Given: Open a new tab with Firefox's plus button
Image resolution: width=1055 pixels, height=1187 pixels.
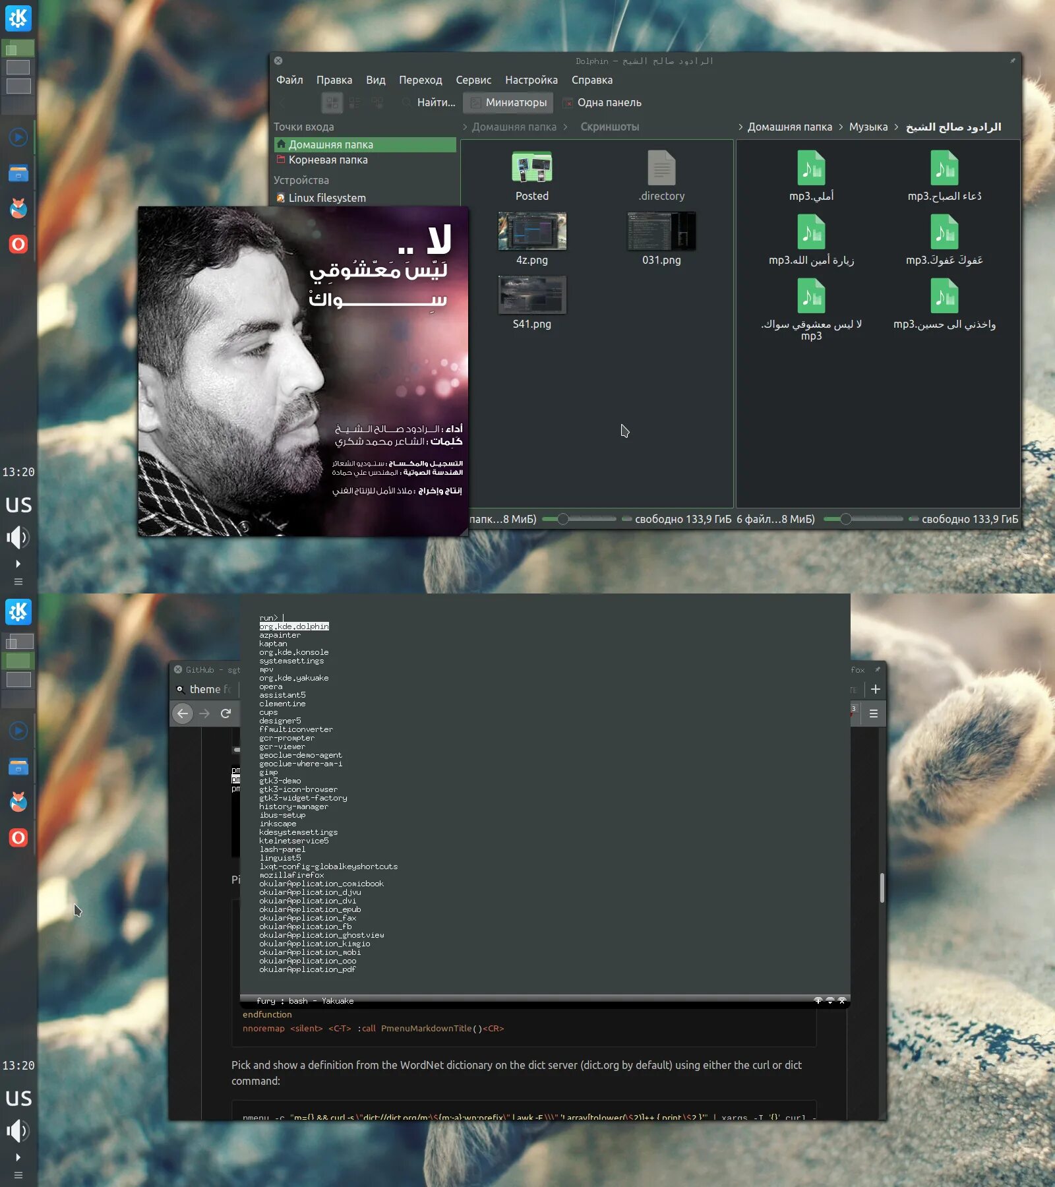Looking at the screenshot, I should pyautogui.click(x=876, y=689).
